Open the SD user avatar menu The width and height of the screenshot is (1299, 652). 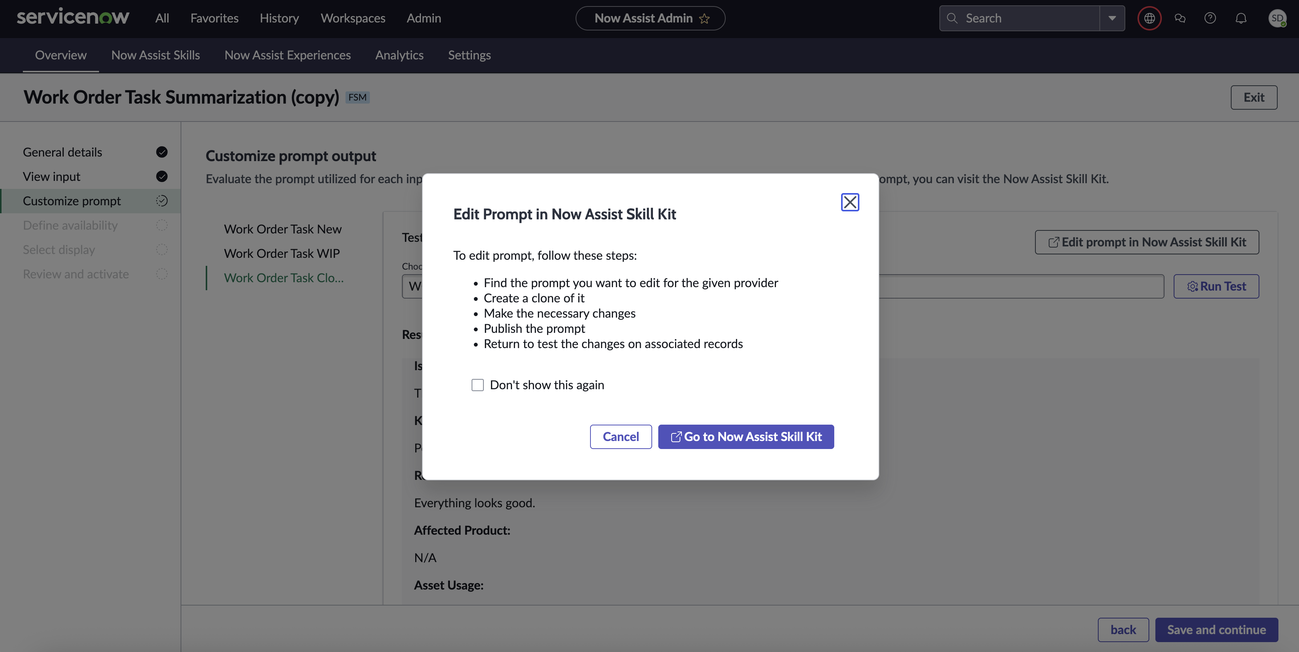(x=1277, y=18)
